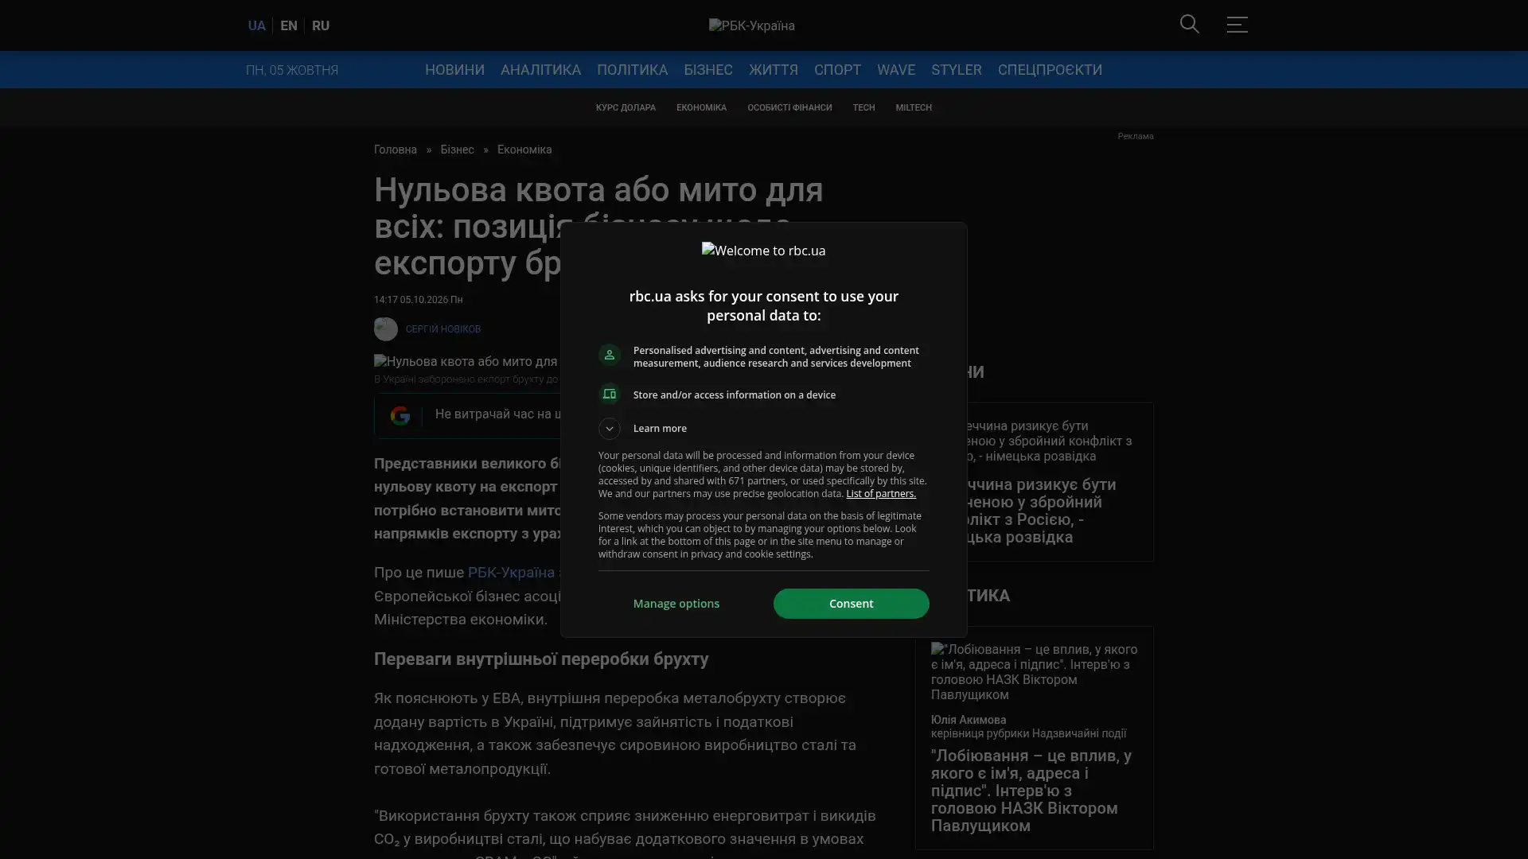Switch site language to RU
The image size is (1528, 859).
click(x=321, y=25)
